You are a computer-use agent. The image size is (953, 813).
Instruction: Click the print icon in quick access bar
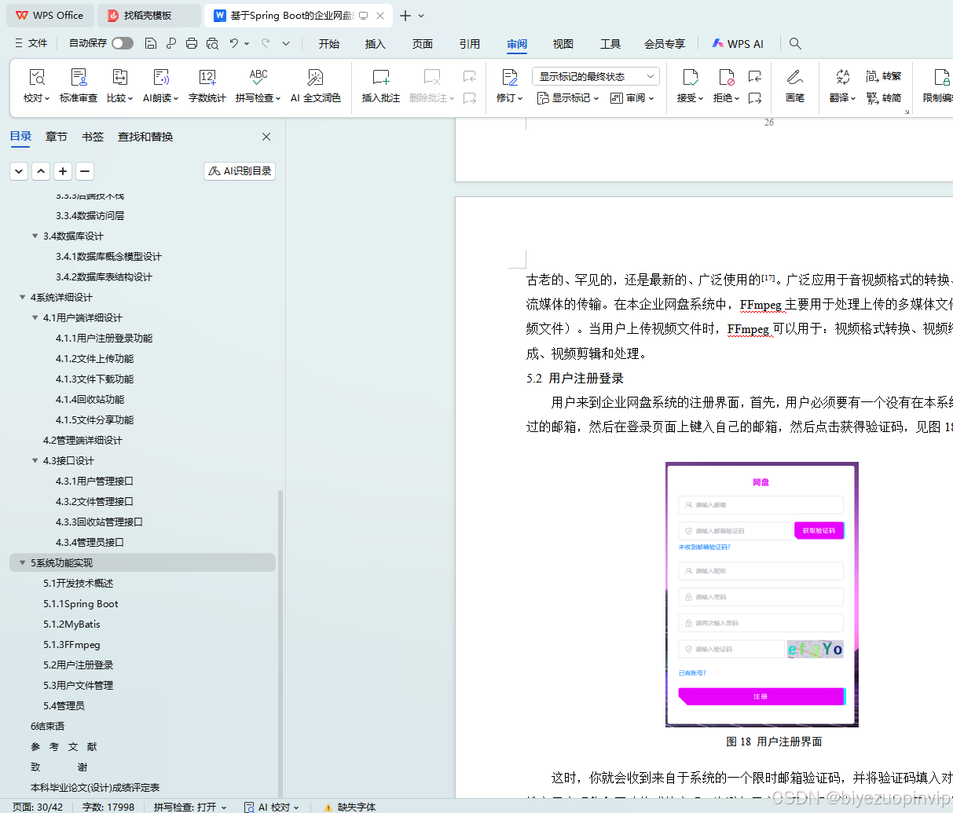pos(192,43)
